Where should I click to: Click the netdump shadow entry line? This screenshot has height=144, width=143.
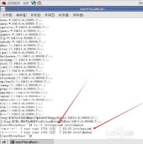tap(24, 60)
